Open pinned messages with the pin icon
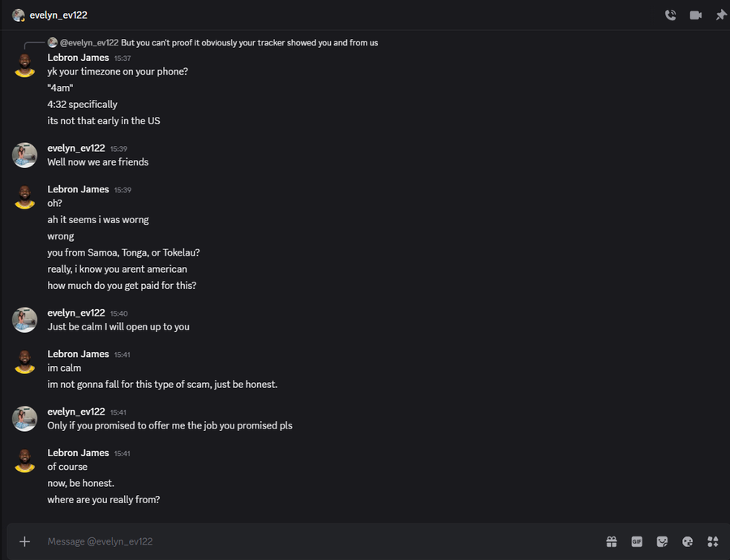This screenshot has width=730, height=560. coord(720,15)
